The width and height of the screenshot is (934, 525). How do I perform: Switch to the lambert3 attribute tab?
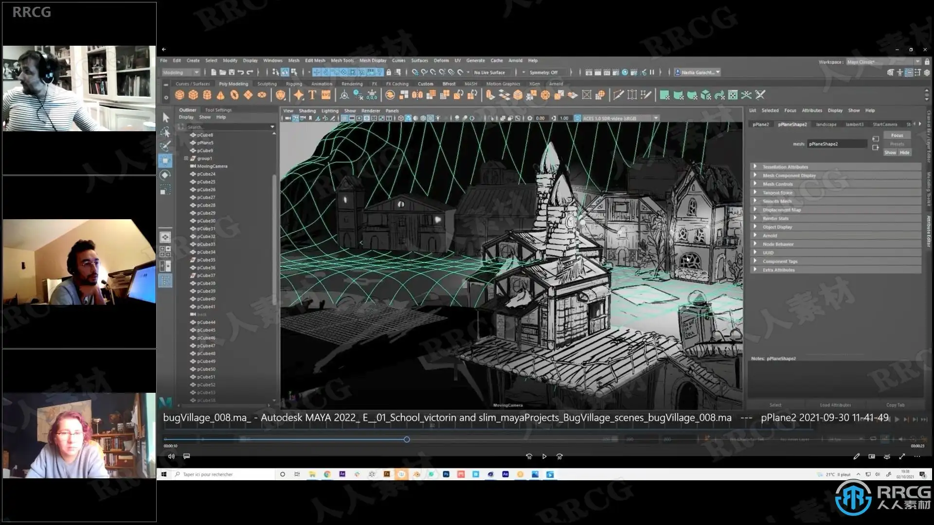pyautogui.click(x=854, y=124)
